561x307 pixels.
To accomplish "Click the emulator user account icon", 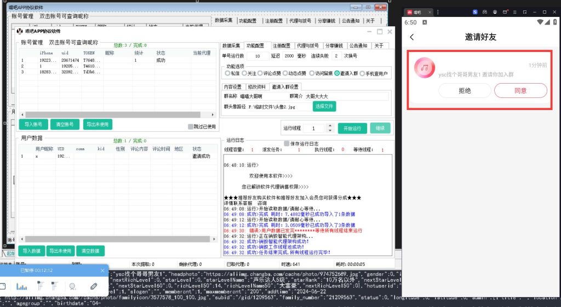I will pos(495,11).
